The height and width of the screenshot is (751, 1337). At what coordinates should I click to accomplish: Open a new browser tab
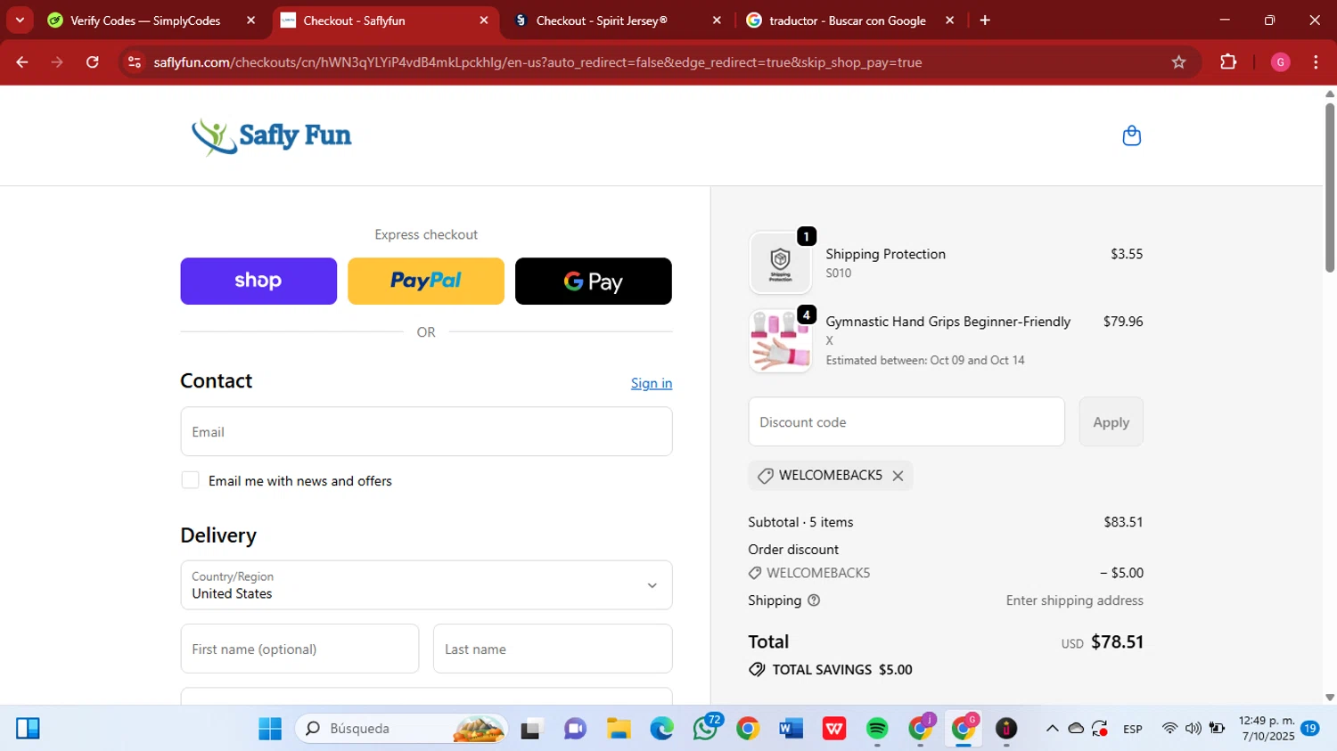985,20
